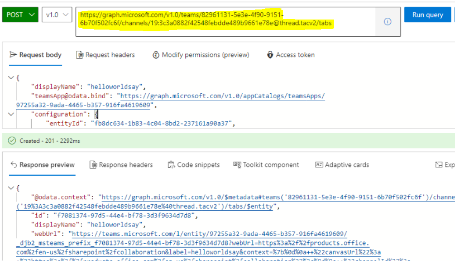455x265 pixels.
Task: Click the Request body send icon
Action: (13, 55)
